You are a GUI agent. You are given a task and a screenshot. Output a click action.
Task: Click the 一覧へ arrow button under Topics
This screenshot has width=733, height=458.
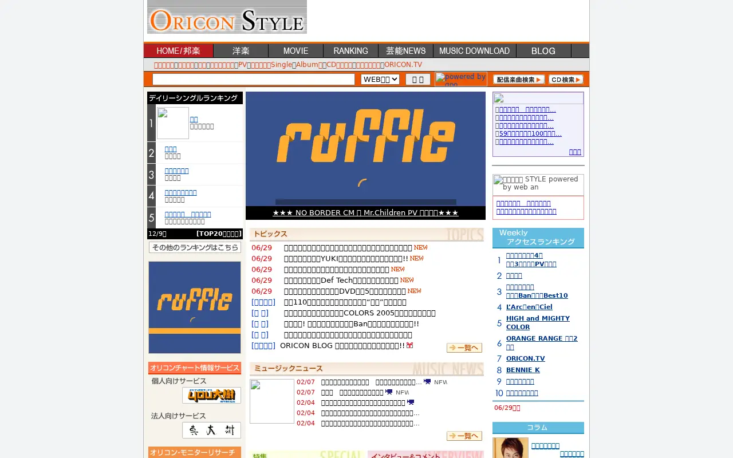tap(464, 348)
